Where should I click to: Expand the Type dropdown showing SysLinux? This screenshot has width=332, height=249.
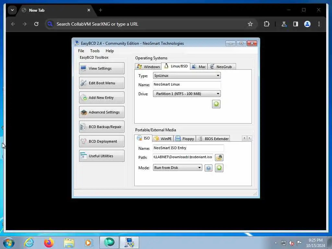(187, 76)
